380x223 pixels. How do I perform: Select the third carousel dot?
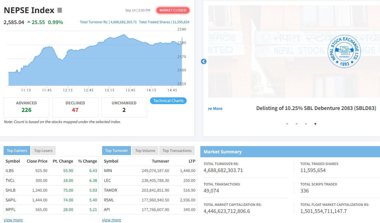(306, 124)
